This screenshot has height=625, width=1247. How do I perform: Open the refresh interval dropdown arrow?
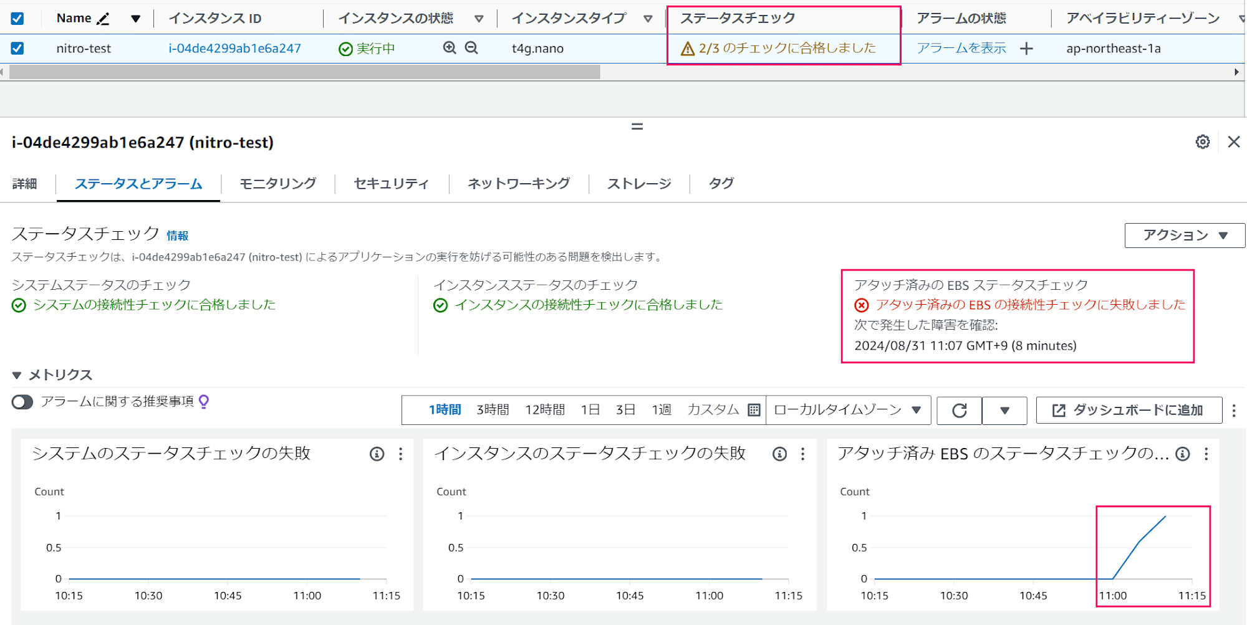point(1004,411)
